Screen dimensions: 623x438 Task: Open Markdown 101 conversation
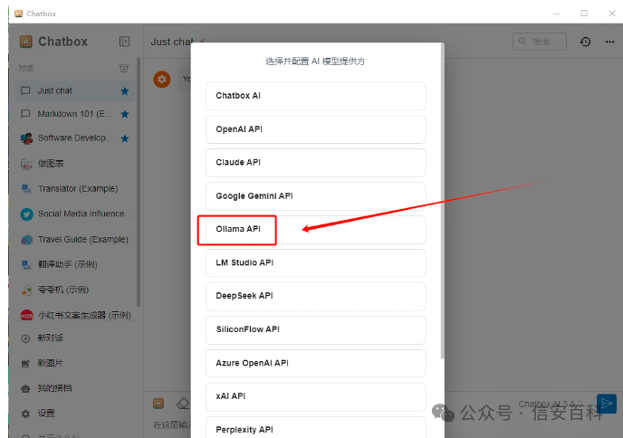click(x=75, y=114)
